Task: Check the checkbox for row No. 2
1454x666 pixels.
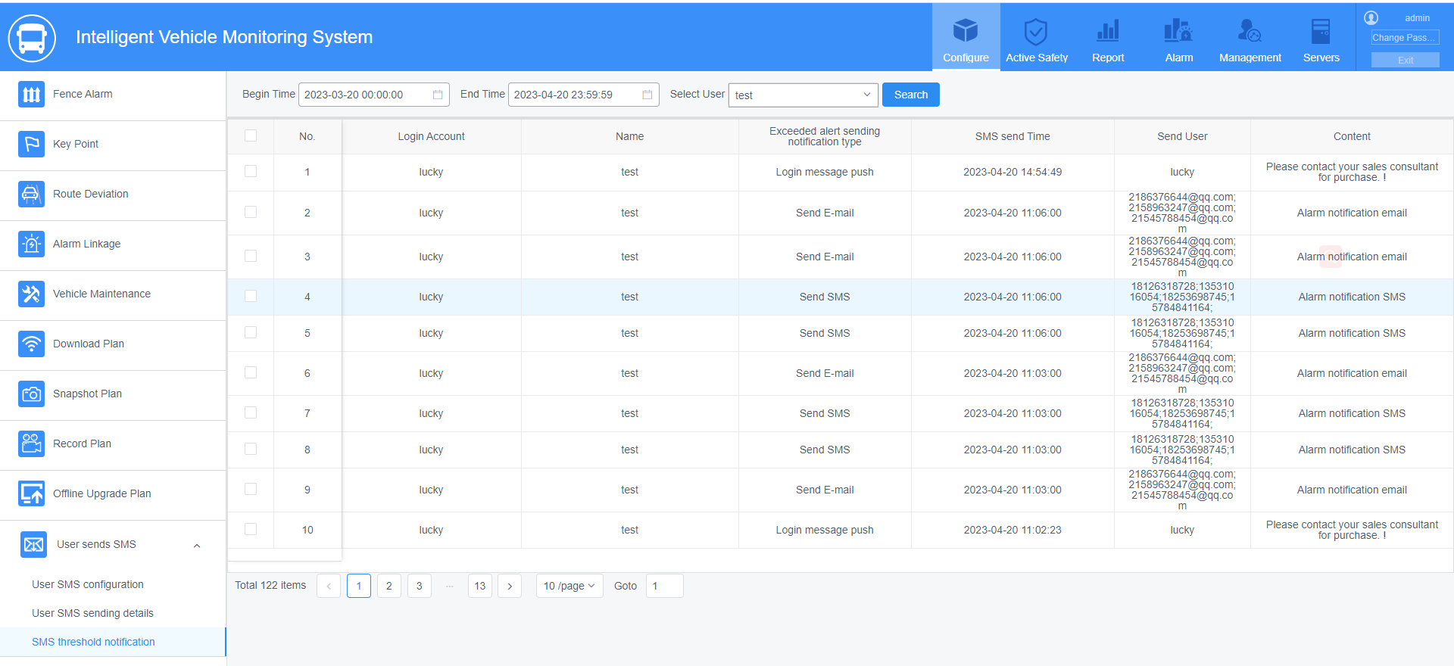Action: pos(251,212)
